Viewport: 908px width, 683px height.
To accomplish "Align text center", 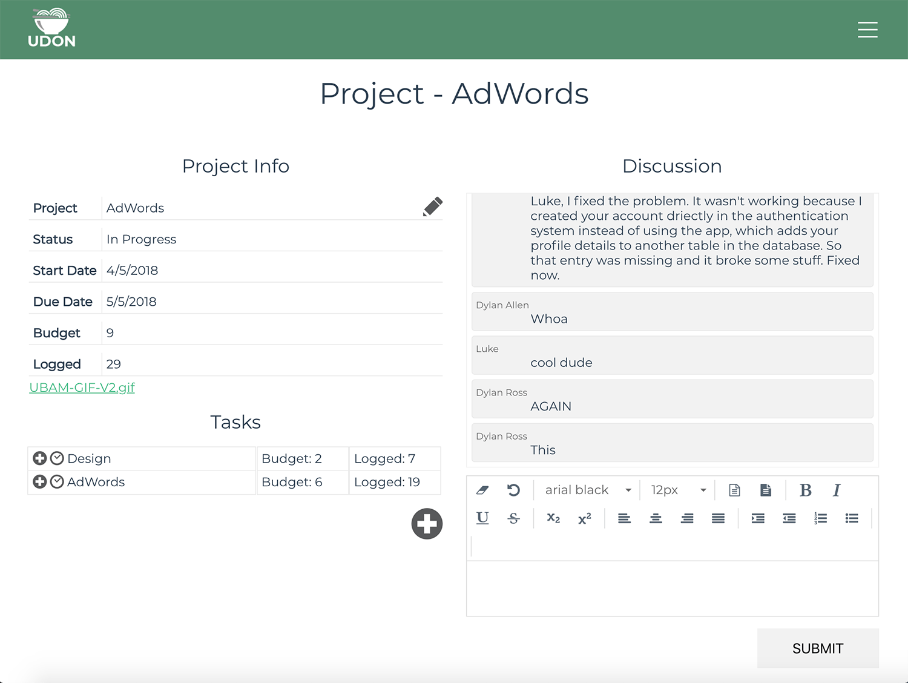I will click(656, 518).
